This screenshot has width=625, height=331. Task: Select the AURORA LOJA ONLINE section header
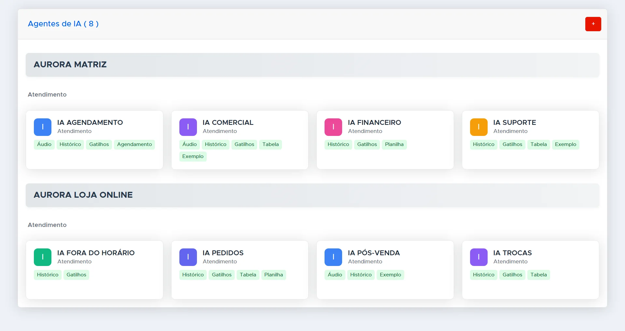312,195
